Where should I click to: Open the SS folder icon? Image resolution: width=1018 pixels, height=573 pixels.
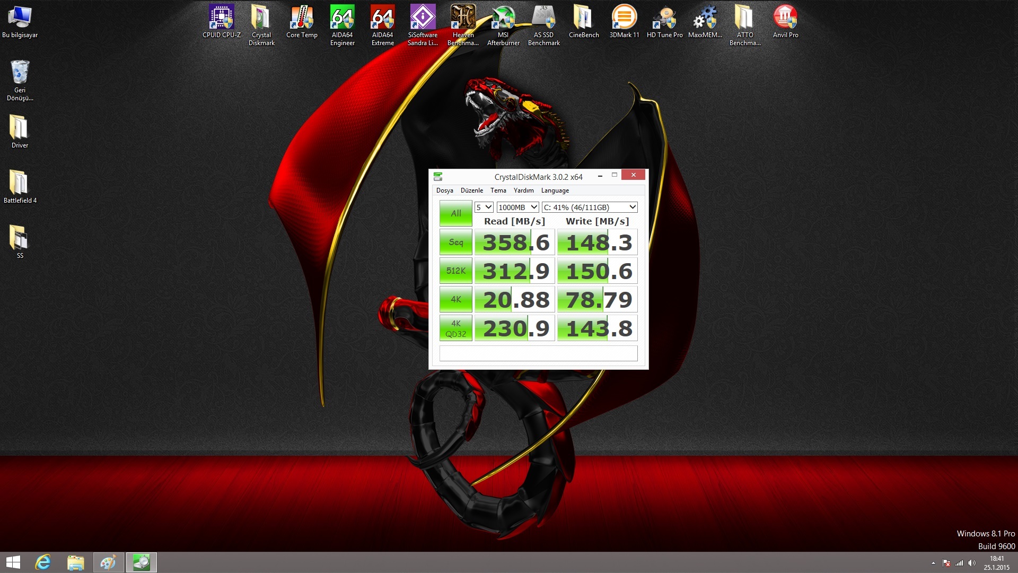[20, 242]
